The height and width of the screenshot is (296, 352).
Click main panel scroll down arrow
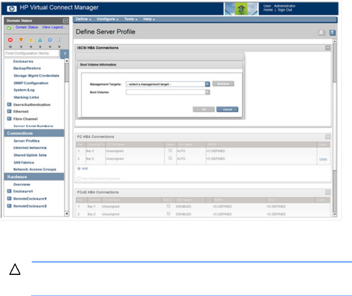[334, 214]
